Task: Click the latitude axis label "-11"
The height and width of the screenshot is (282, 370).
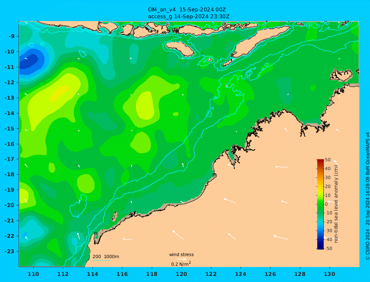Action: tap(9, 67)
